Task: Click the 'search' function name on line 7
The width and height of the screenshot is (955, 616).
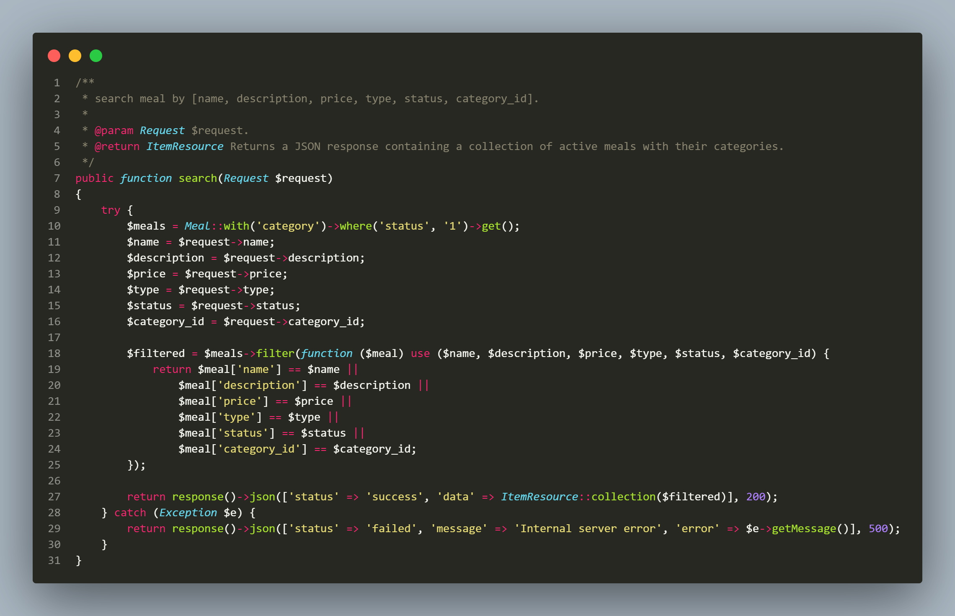Action: coord(198,179)
